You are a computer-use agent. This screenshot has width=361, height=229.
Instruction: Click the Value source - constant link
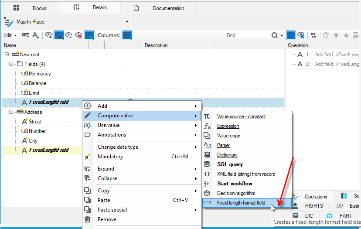click(x=241, y=116)
